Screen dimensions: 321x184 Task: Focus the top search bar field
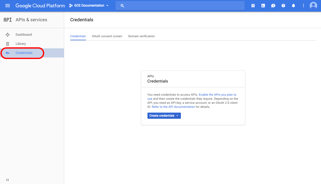click(180, 6)
